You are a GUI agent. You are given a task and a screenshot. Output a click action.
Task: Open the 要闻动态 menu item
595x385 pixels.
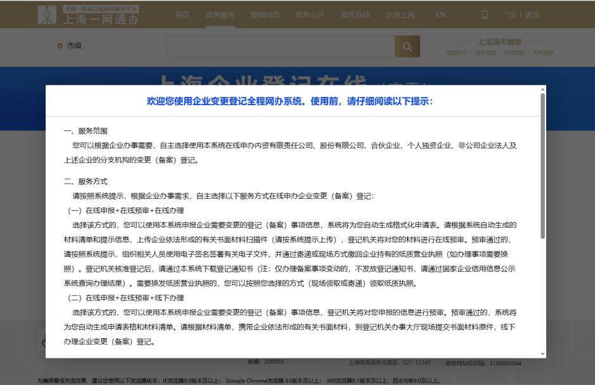[266, 15]
